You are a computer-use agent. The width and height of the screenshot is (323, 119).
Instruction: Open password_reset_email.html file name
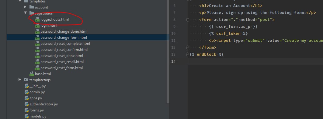(x=62, y=62)
